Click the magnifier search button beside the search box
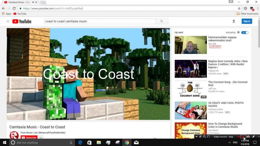 tap(162, 21)
